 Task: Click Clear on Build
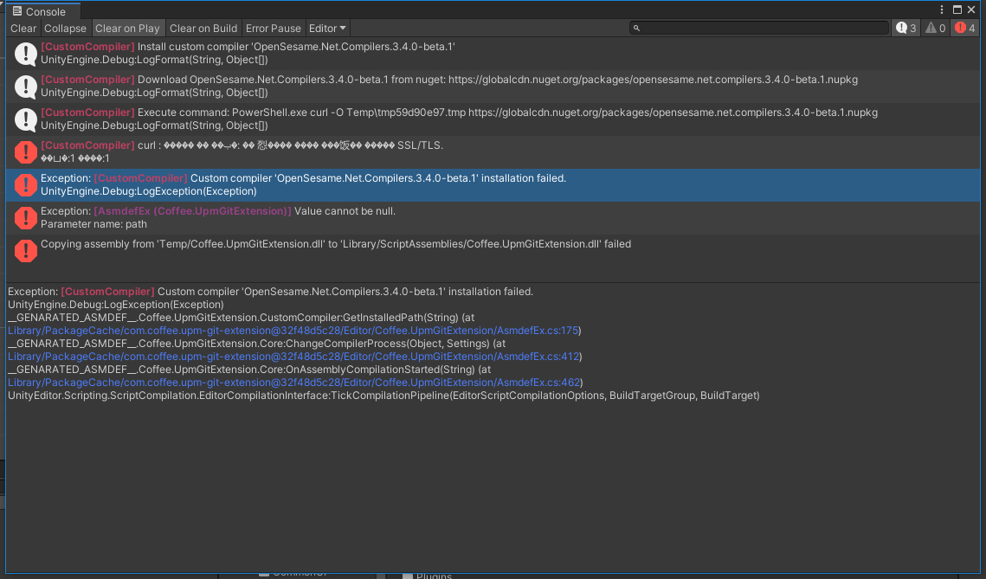click(x=203, y=28)
